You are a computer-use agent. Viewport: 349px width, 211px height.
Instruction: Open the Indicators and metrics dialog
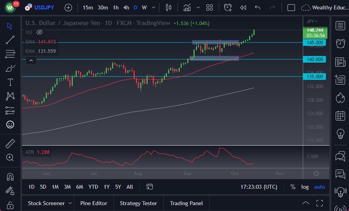(187, 7)
